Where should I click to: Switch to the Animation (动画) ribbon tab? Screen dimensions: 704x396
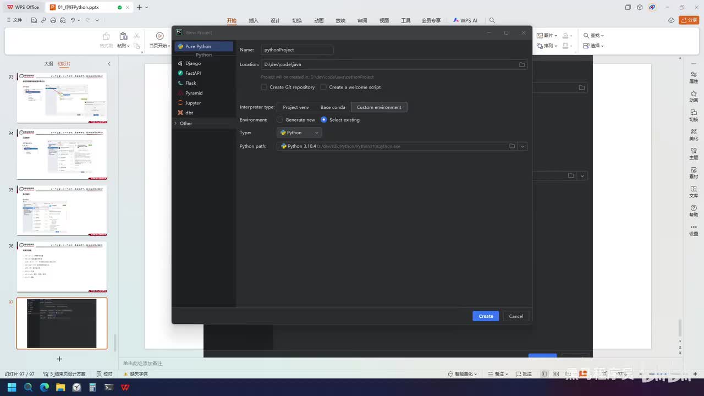point(319,20)
